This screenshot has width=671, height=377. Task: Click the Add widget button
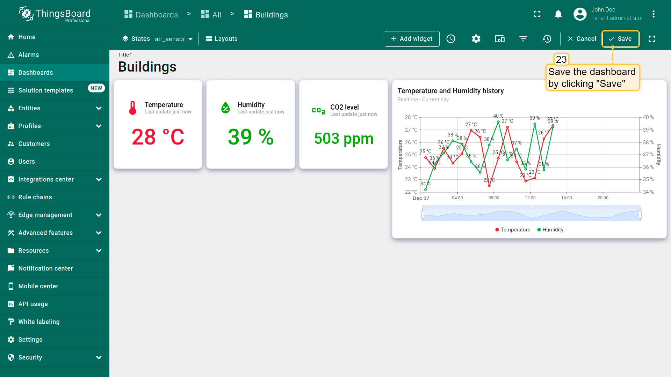click(412, 39)
